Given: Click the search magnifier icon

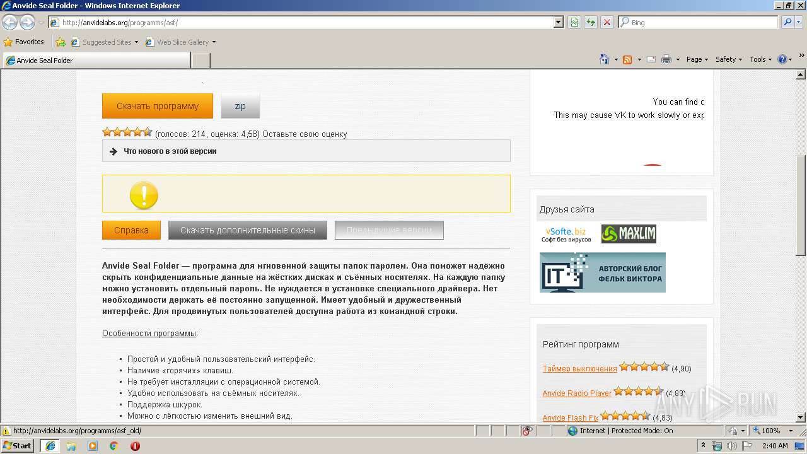Looking at the screenshot, I should 787,23.
